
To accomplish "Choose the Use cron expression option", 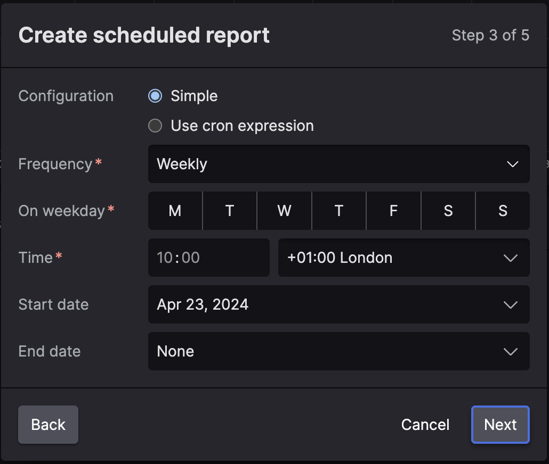I will [x=155, y=126].
